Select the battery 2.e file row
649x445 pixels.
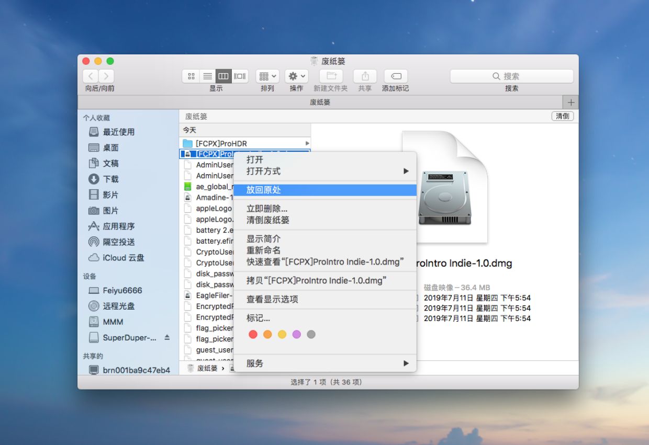[207, 230]
